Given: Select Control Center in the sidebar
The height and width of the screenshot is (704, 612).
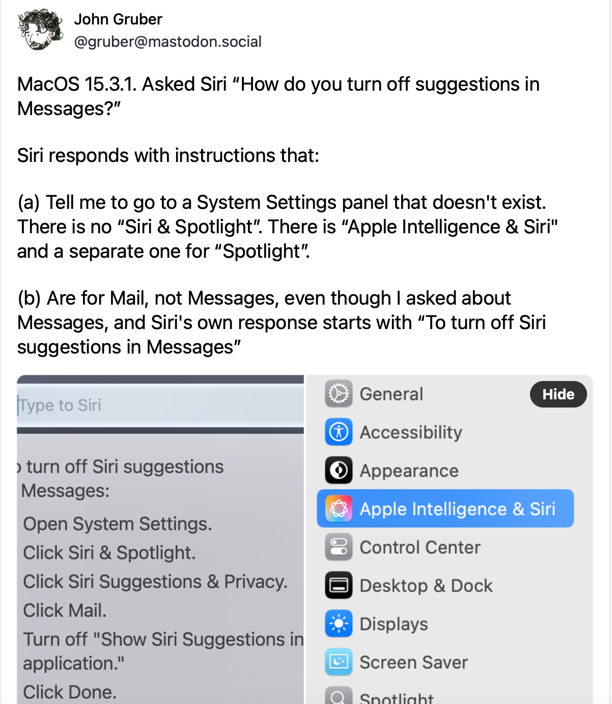Looking at the screenshot, I should (420, 548).
